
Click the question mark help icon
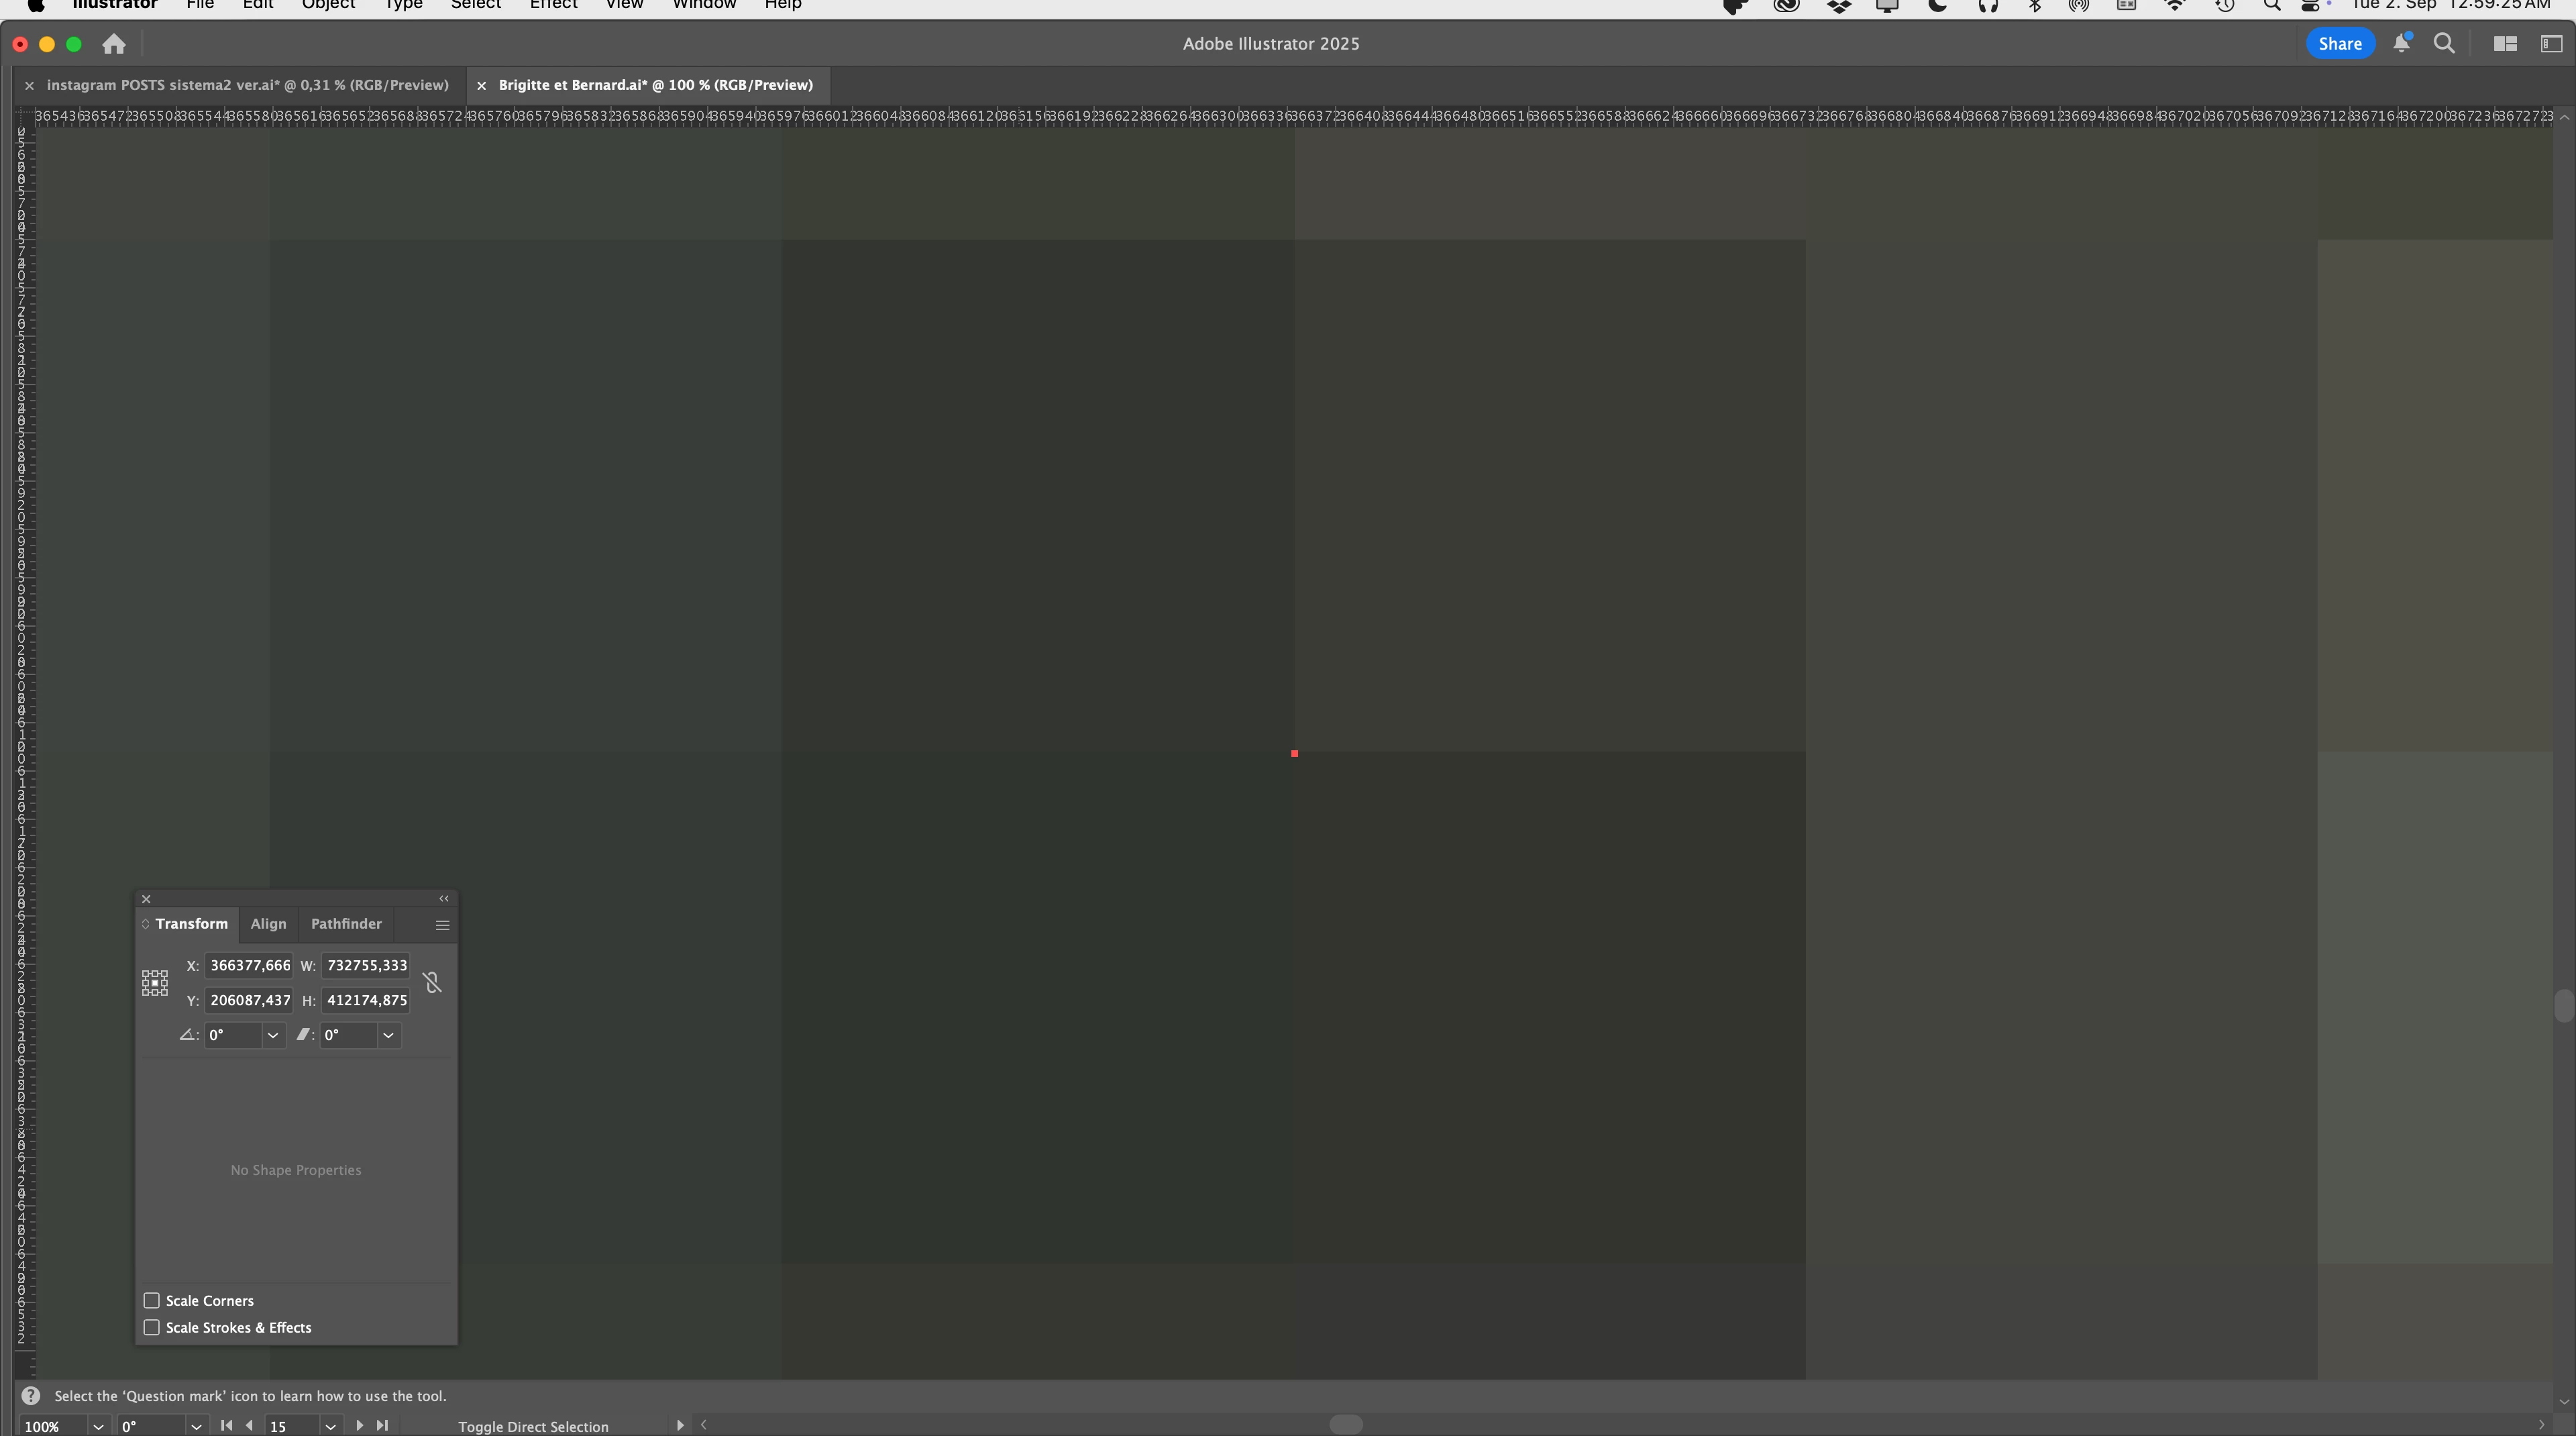click(31, 1396)
